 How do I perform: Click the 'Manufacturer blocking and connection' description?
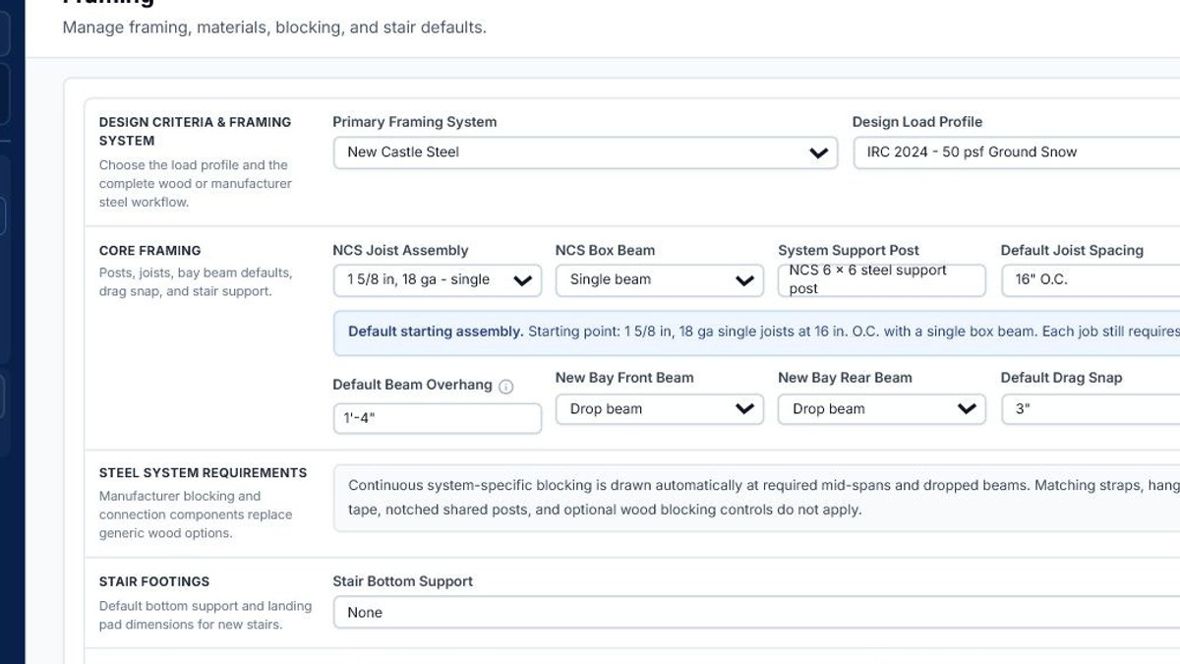pos(196,514)
